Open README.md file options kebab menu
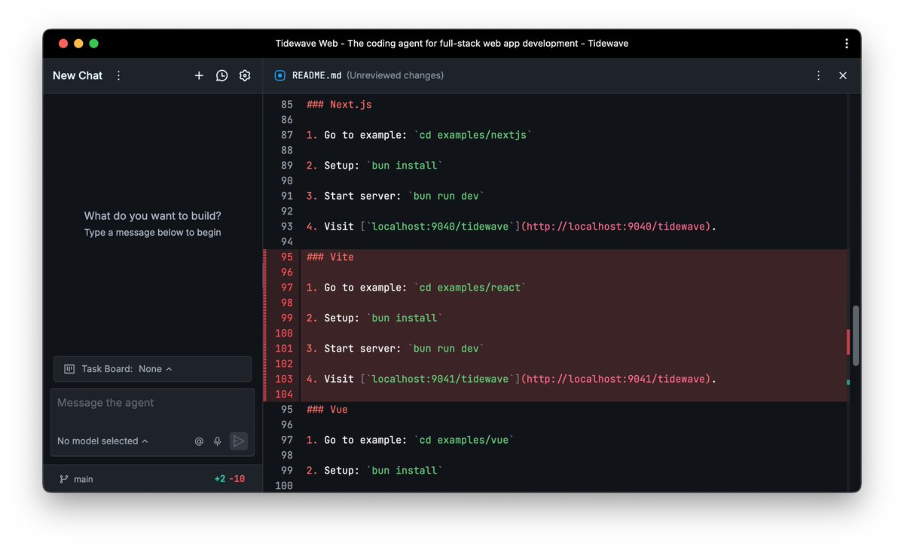 (x=818, y=75)
